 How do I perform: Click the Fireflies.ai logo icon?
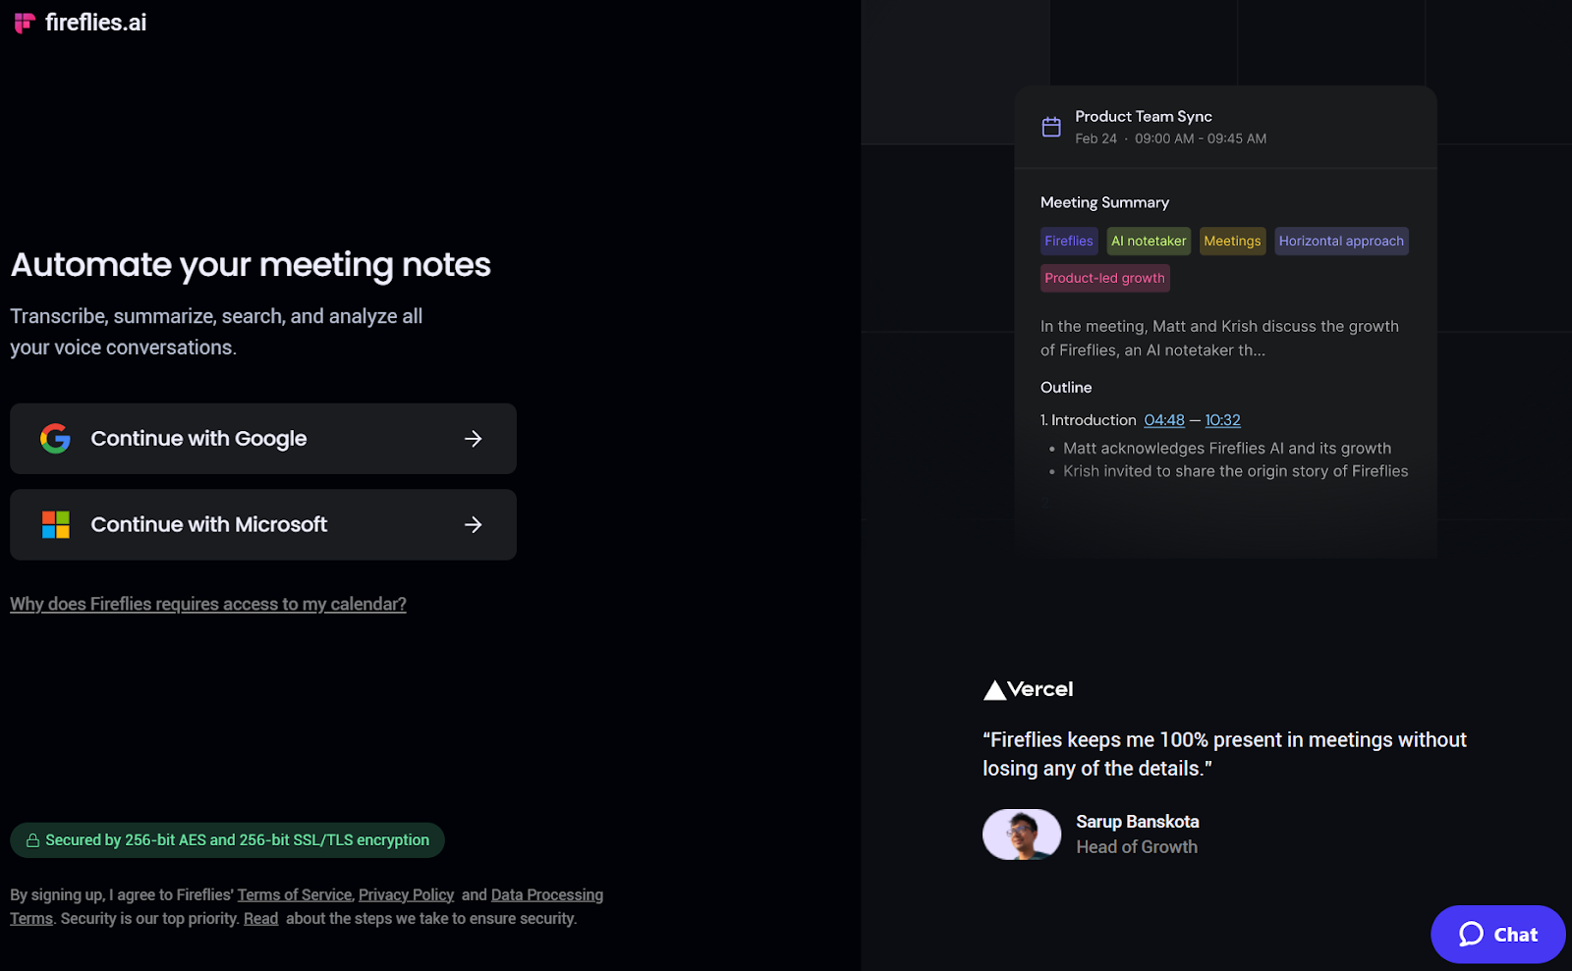[x=25, y=23]
